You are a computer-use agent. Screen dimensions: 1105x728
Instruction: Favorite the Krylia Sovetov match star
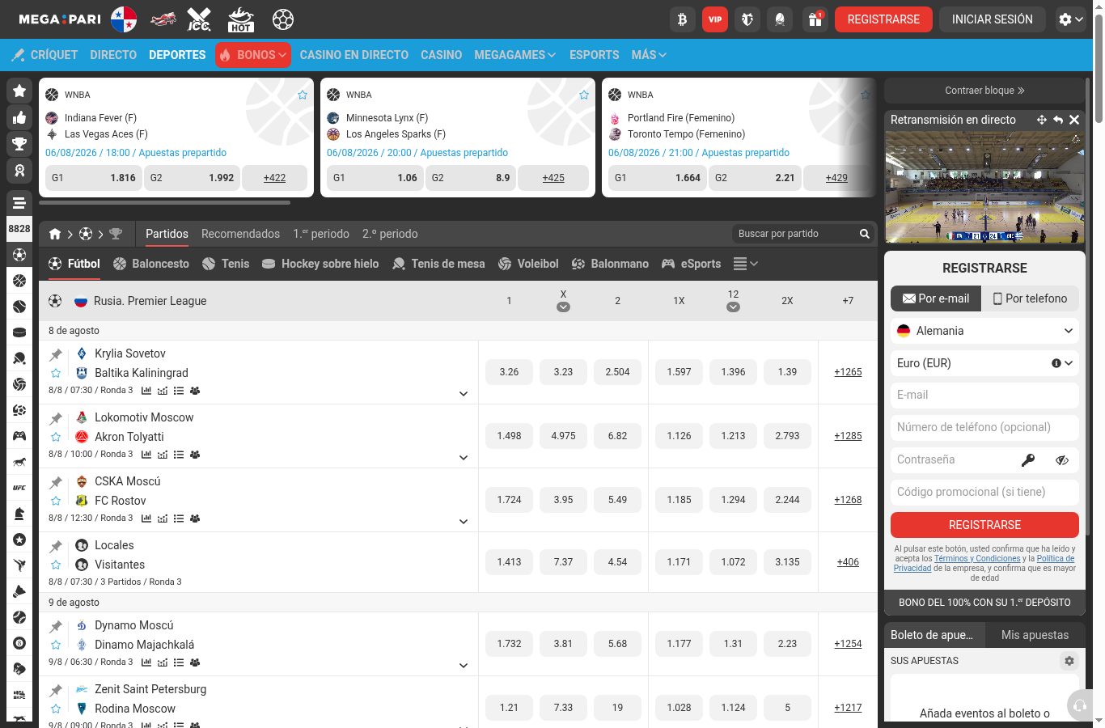[56, 373]
